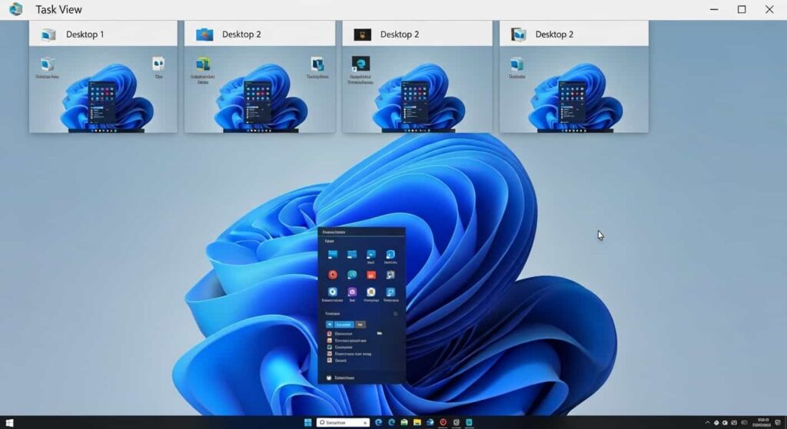This screenshot has width=787, height=429.
Task: Toggle the gray filter button beside the blue one
Action: 360,324
